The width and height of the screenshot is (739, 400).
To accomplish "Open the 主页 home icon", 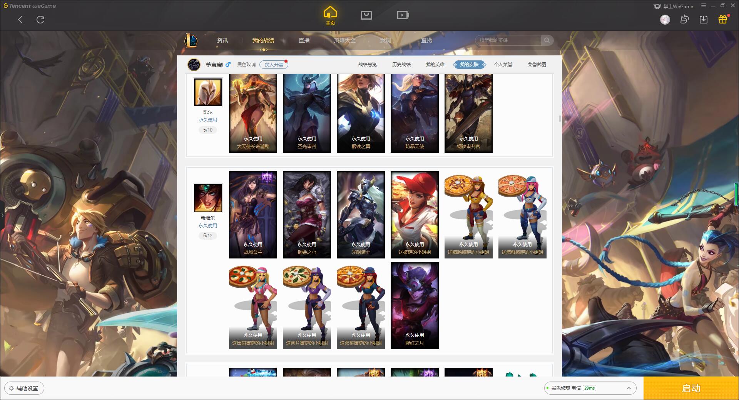I will (330, 16).
